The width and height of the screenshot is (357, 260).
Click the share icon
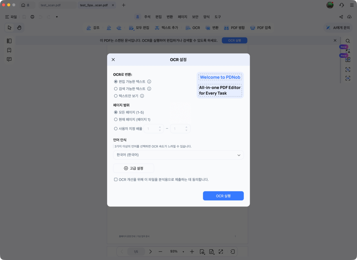pos(341,17)
